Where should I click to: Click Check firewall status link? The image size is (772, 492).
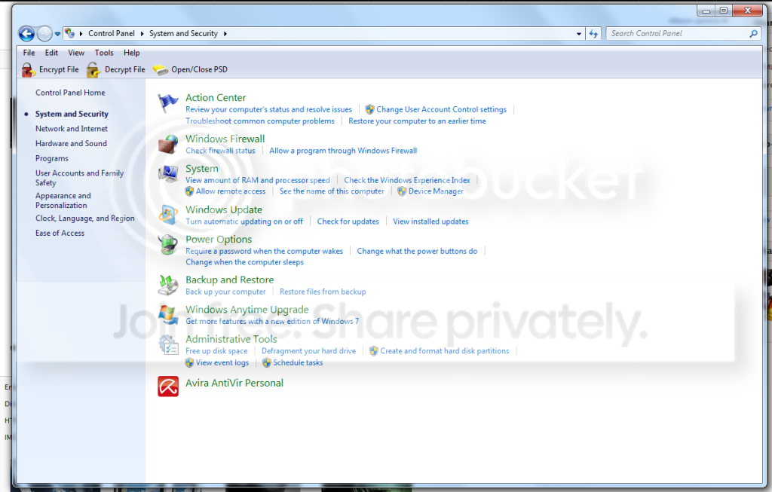[221, 151]
